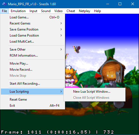The height and width of the screenshot is (135, 139).
Task: Select Exit from File menu
Action: (x=32, y=106)
